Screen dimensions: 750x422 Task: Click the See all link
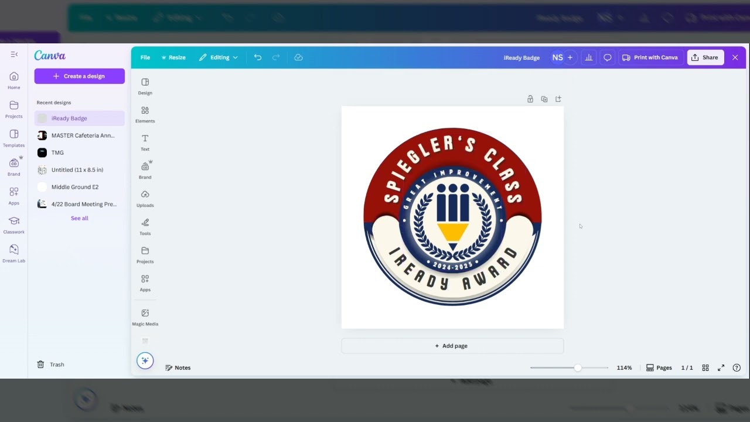point(80,218)
